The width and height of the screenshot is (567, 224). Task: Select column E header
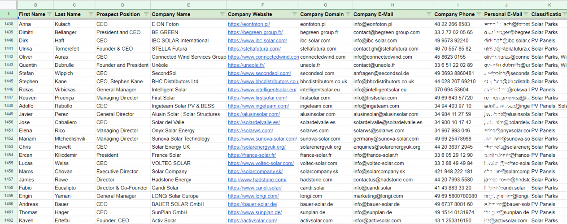pos(188,5)
